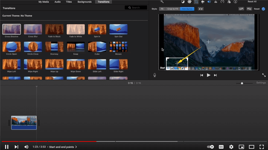
Task: Select the clip in the timeline
Action: [24, 123]
